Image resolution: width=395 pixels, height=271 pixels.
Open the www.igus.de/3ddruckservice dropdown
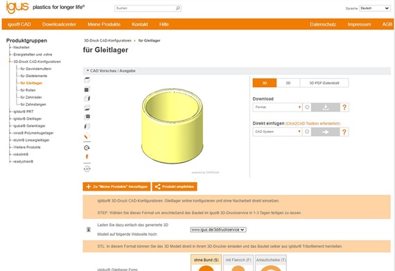218,229
